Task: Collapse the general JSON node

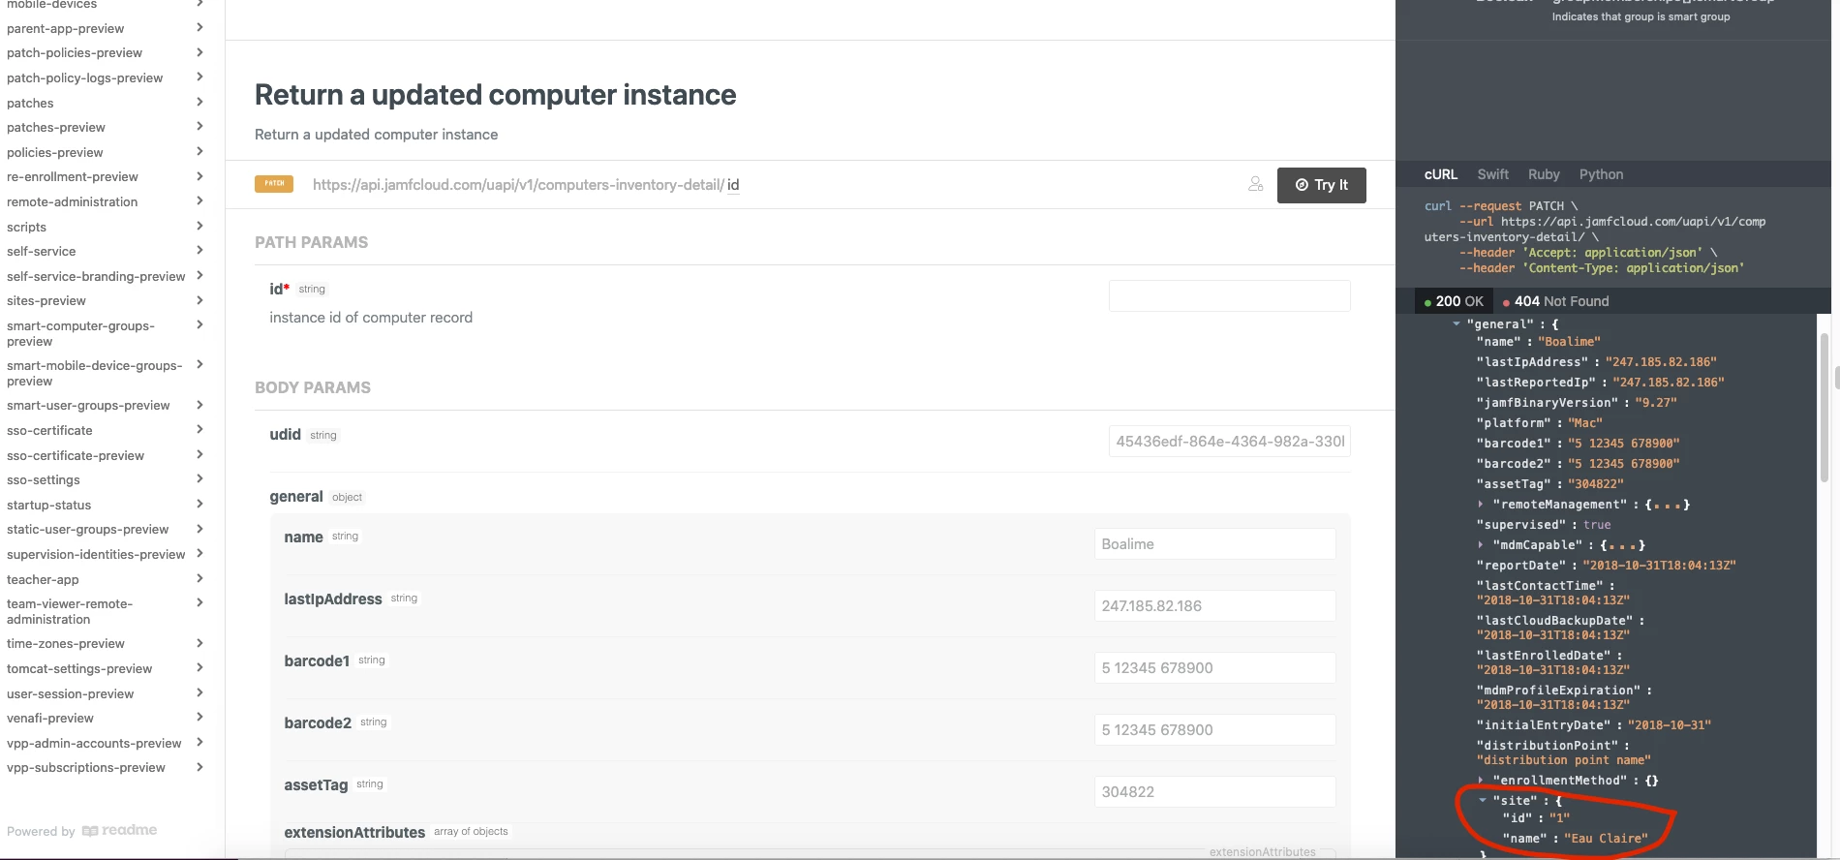Action: (x=1456, y=324)
